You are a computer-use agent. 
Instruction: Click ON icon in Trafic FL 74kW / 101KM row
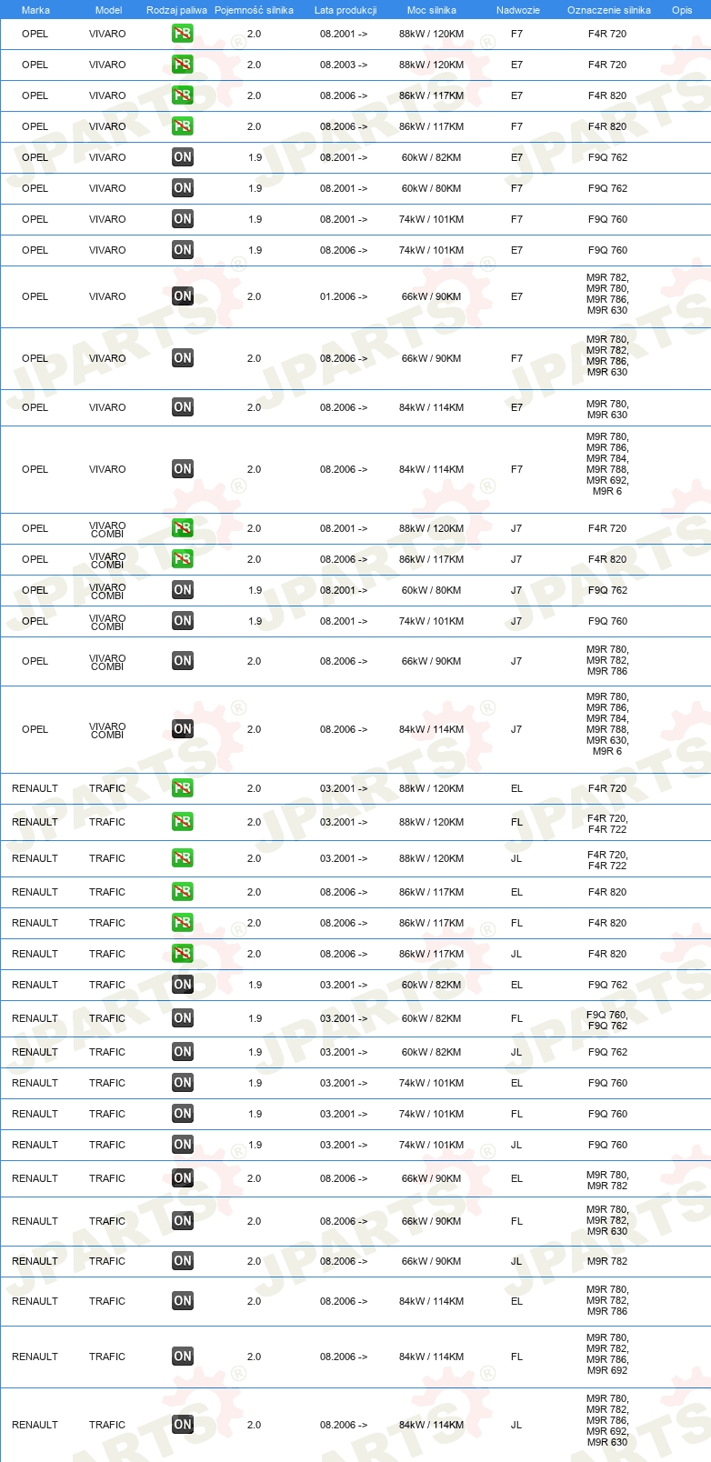(183, 1114)
